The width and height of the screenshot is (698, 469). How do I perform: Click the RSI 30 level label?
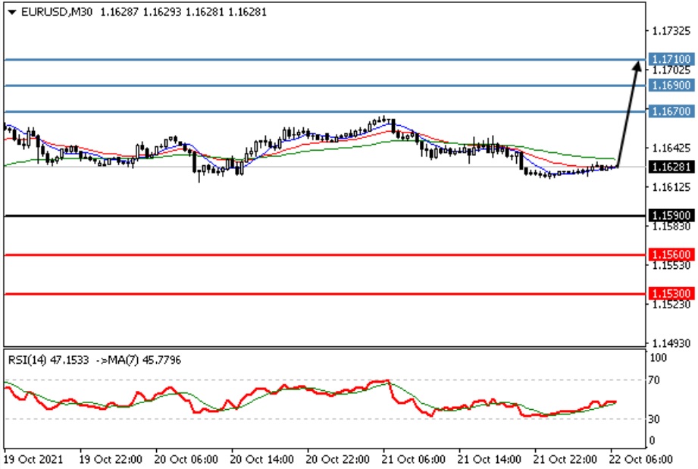pos(654,419)
